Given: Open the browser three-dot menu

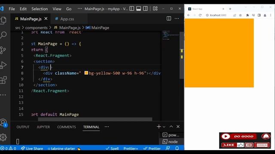Looking at the screenshot, I should point(271,15).
